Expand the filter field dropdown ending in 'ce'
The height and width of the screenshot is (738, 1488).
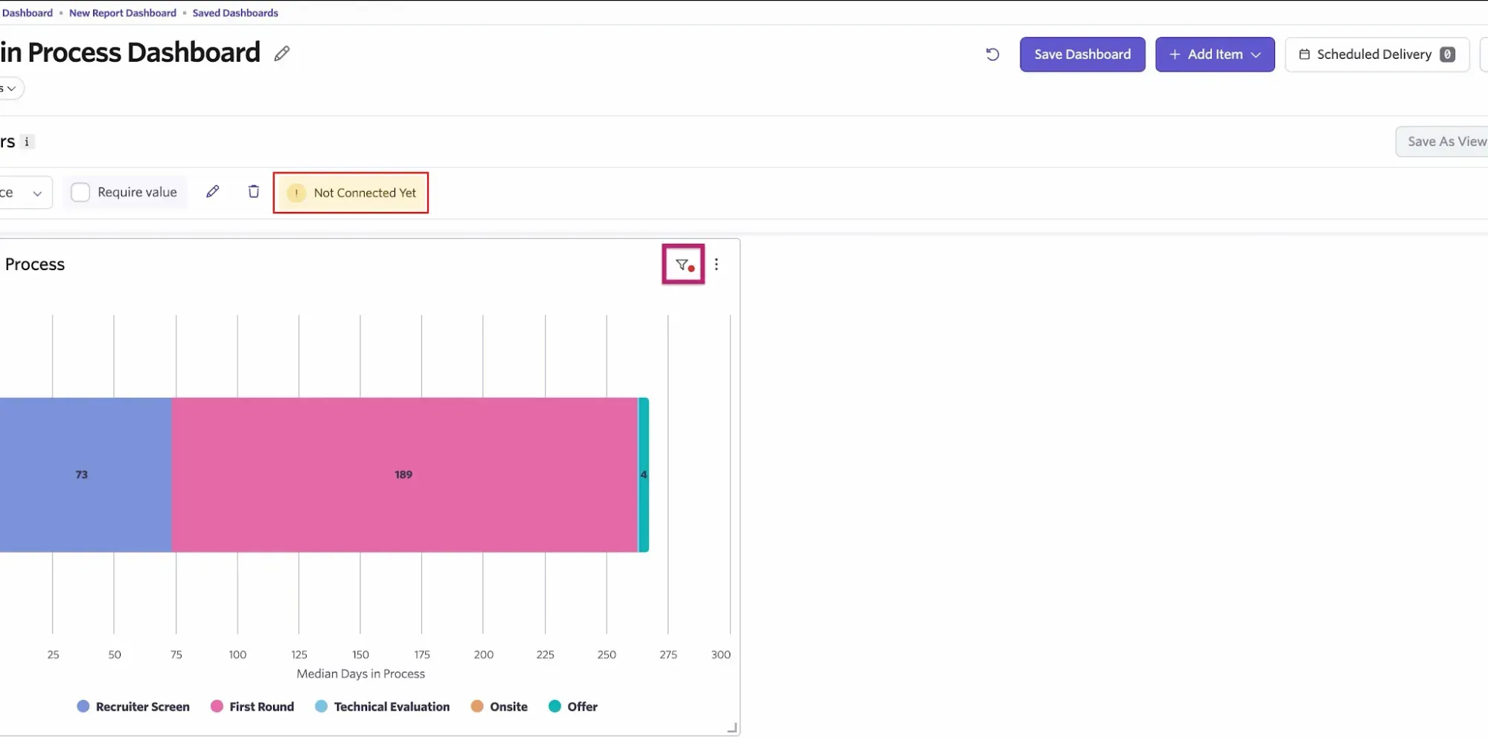pos(25,193)
